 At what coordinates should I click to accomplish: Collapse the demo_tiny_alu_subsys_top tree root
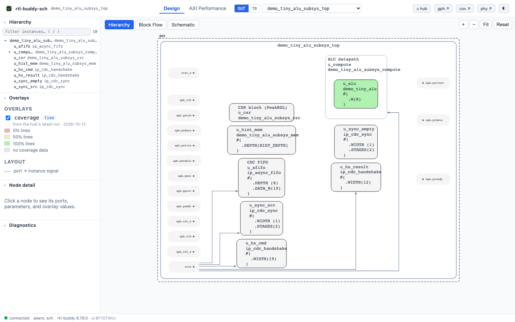click(5, 41)
